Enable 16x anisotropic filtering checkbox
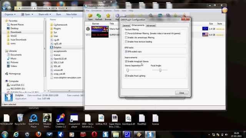 (x=126, y=38)
